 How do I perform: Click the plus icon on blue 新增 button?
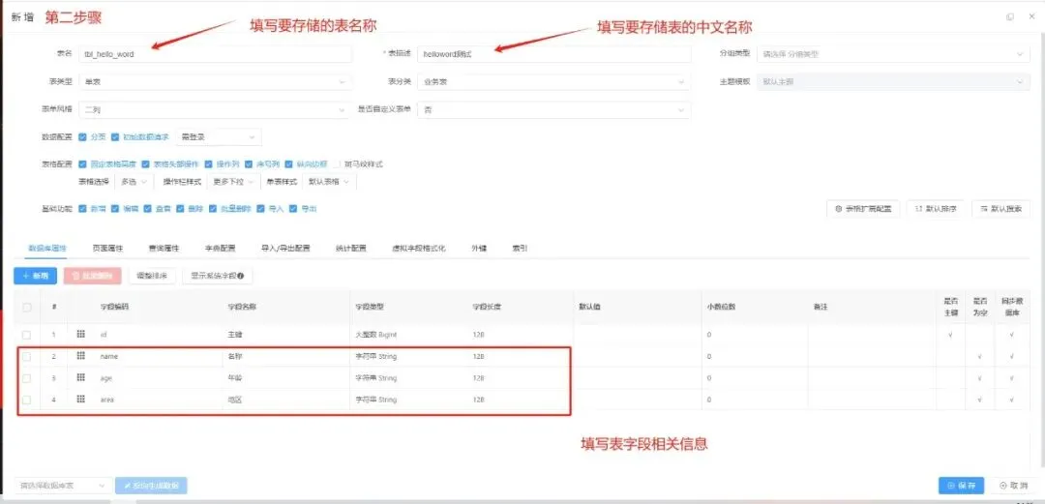tap(26, 276)
